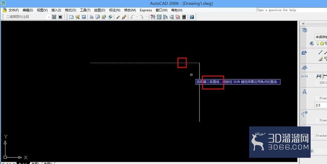Collapse the dashboard with minus button
327x164 pixels.
[303, 24]
